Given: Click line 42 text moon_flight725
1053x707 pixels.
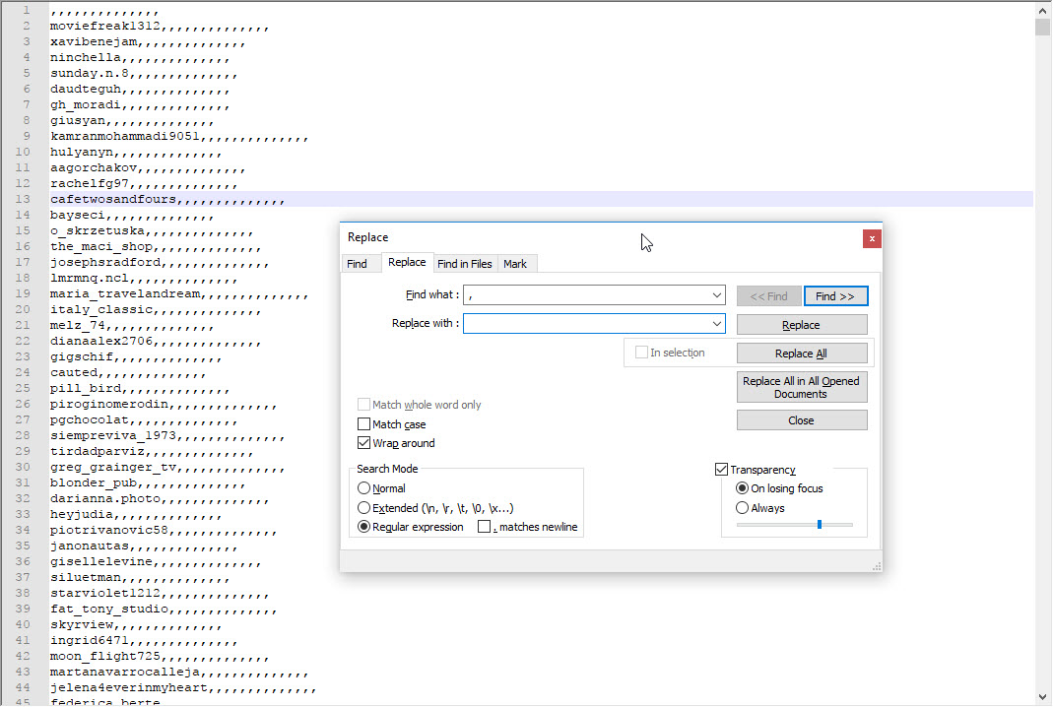Looking at the screenshot, I should tap(105, 656).
